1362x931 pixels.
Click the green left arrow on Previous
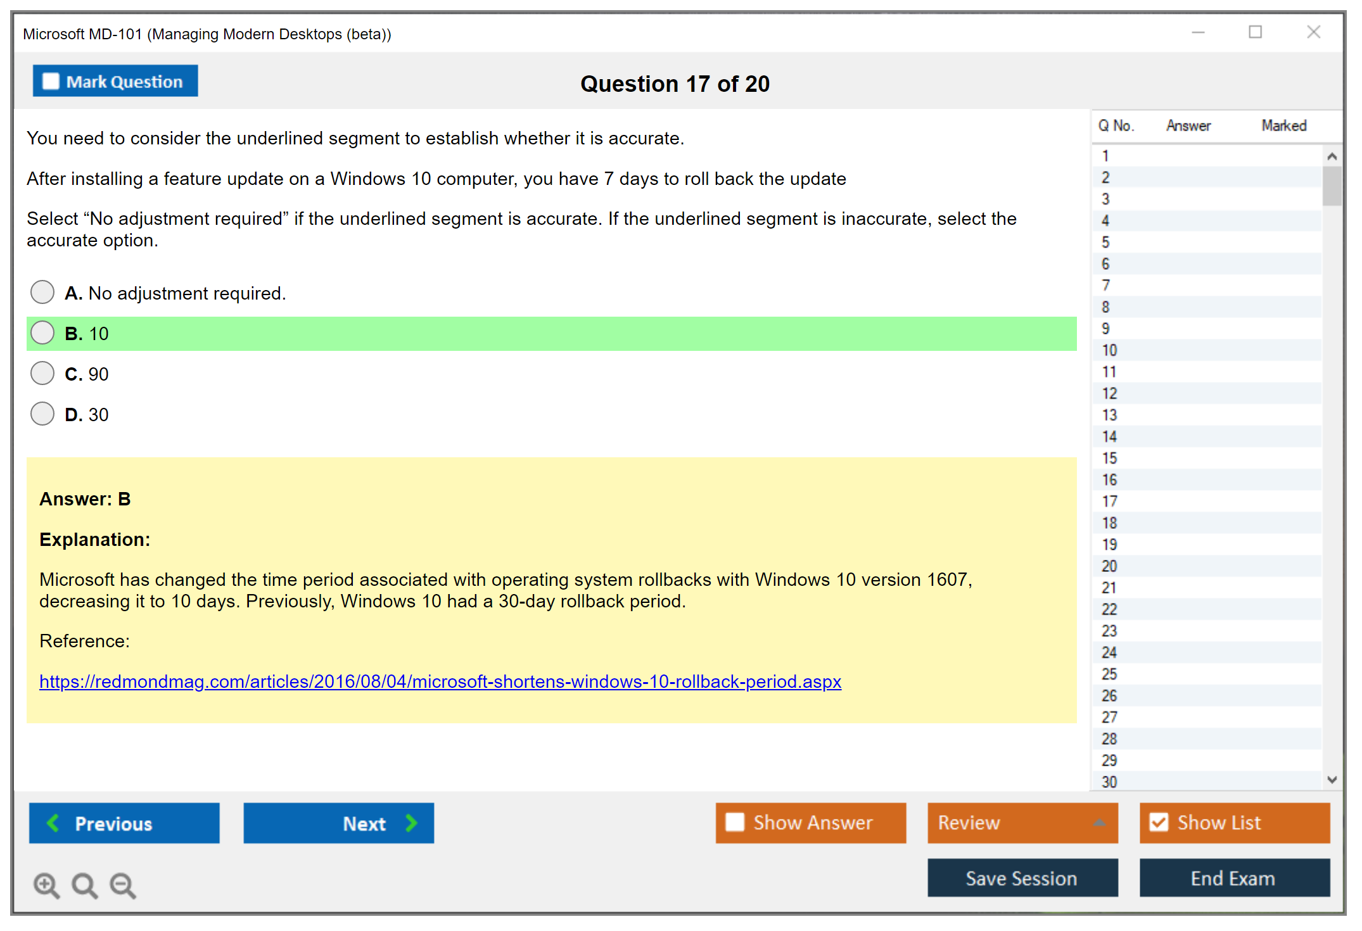pos(53,823)
